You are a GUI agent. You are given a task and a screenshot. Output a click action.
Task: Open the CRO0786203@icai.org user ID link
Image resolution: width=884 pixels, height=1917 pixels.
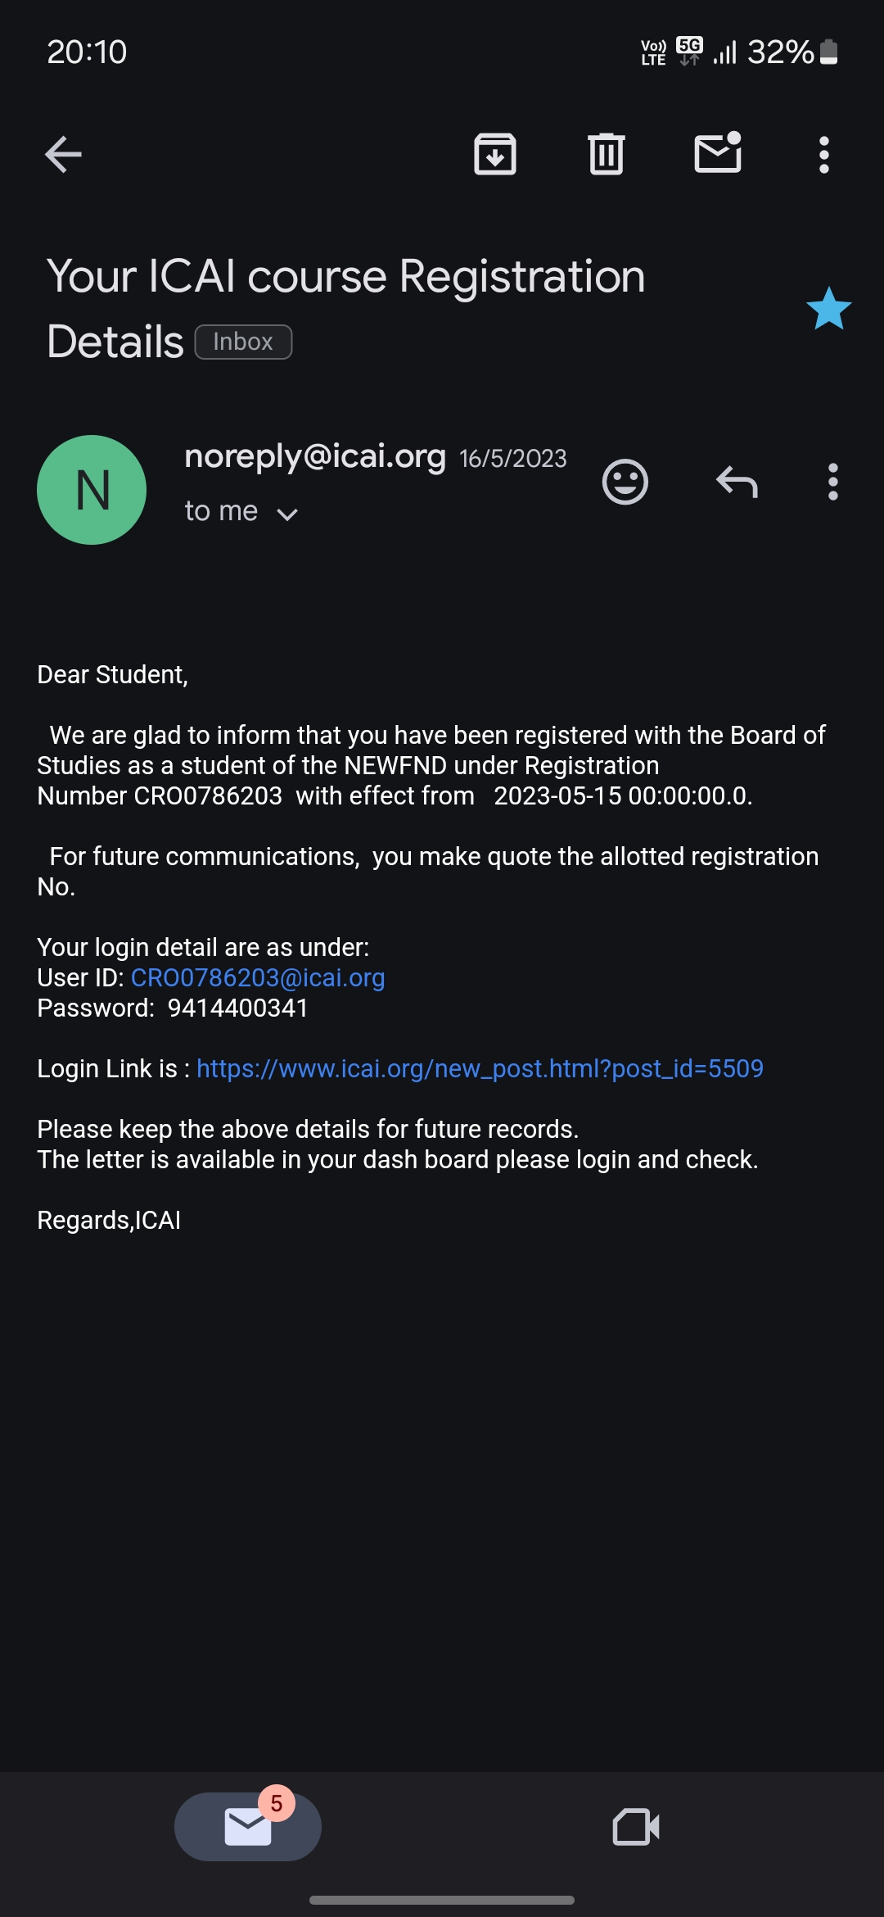(x=258, y=977)
